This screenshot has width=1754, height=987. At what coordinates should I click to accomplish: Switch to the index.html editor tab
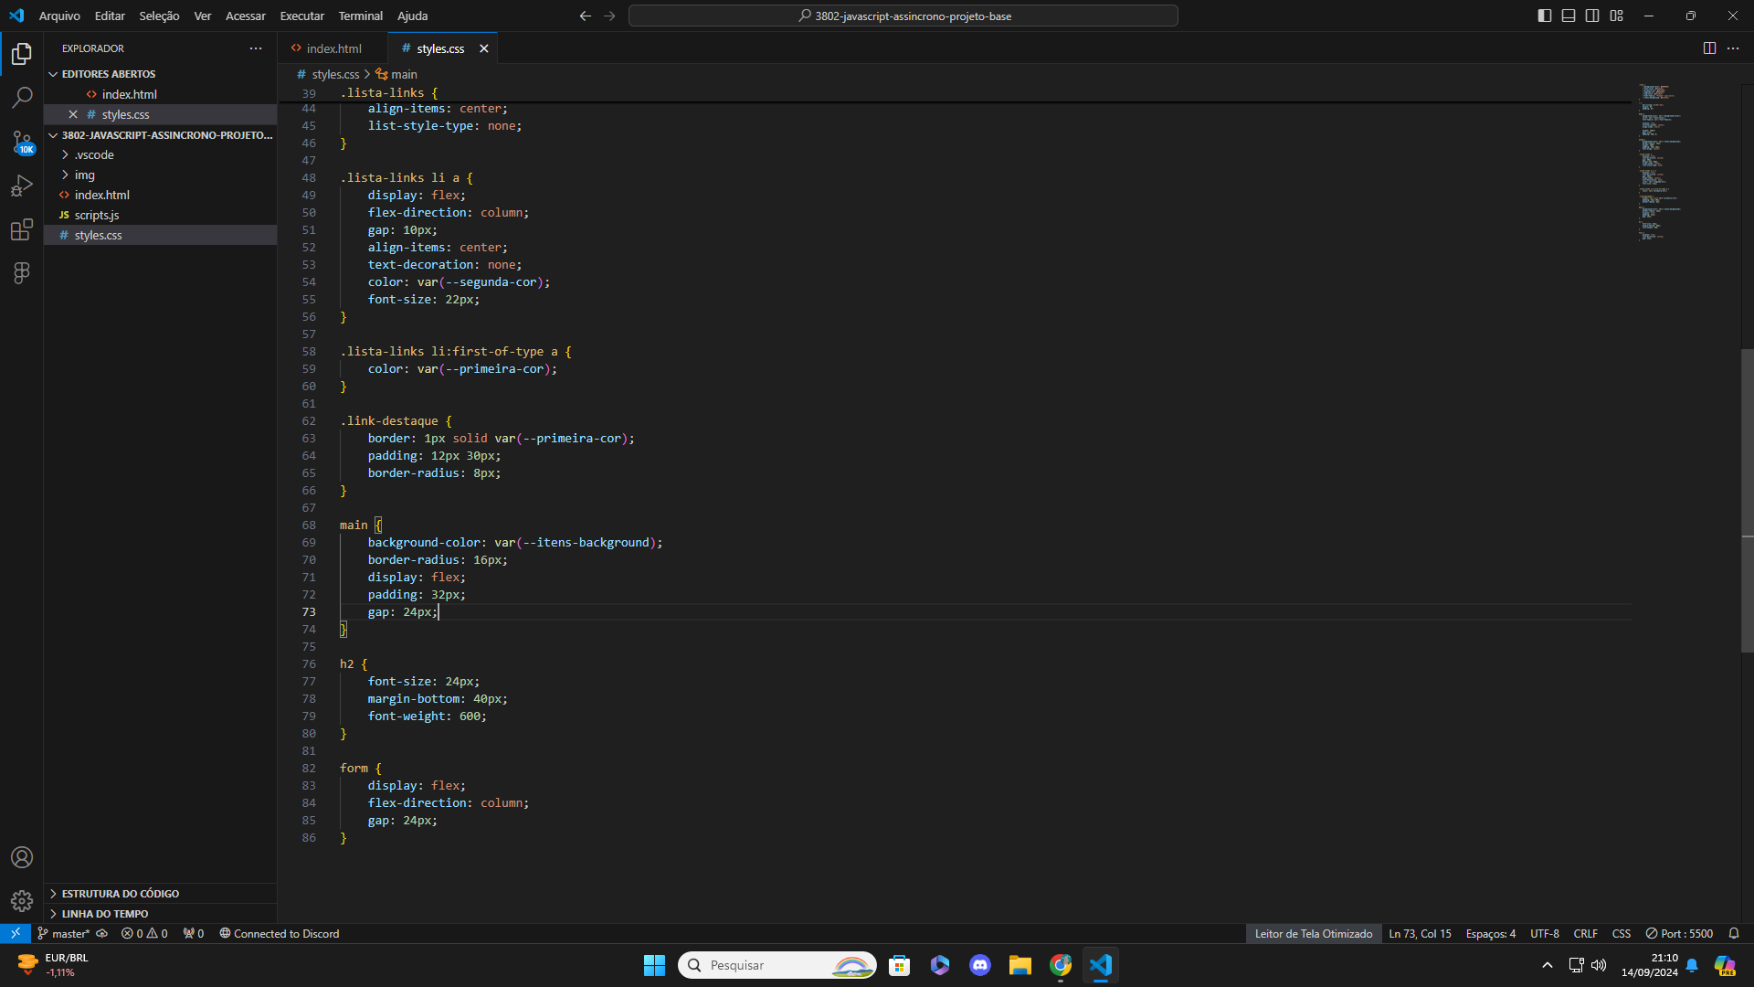(333, 48)
